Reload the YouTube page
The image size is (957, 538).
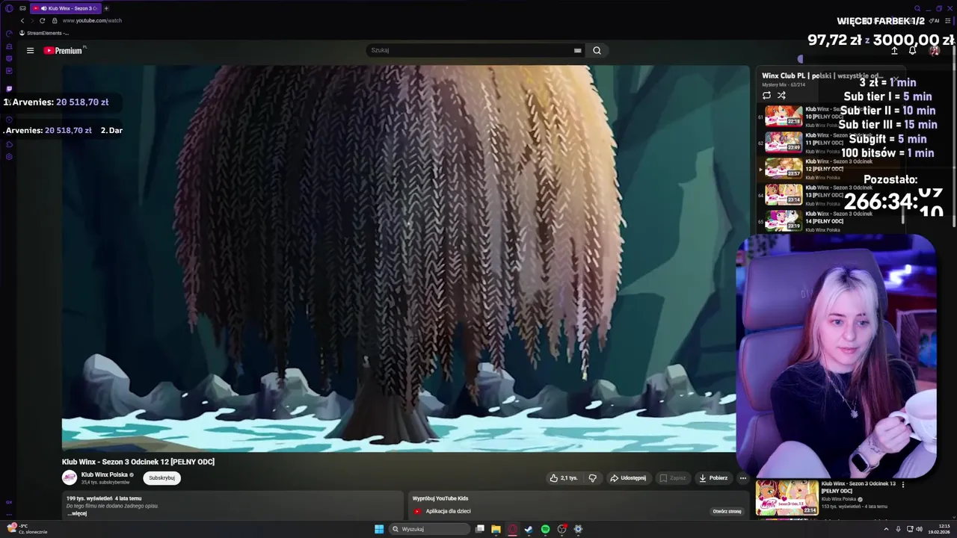point(43,20)
